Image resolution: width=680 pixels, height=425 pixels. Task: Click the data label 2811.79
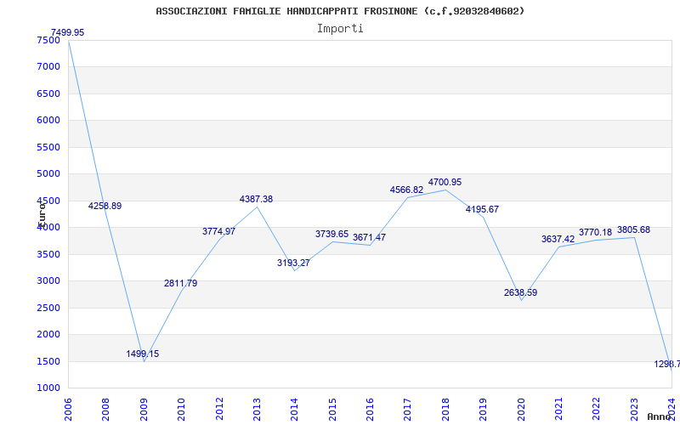tap(181, 284)
